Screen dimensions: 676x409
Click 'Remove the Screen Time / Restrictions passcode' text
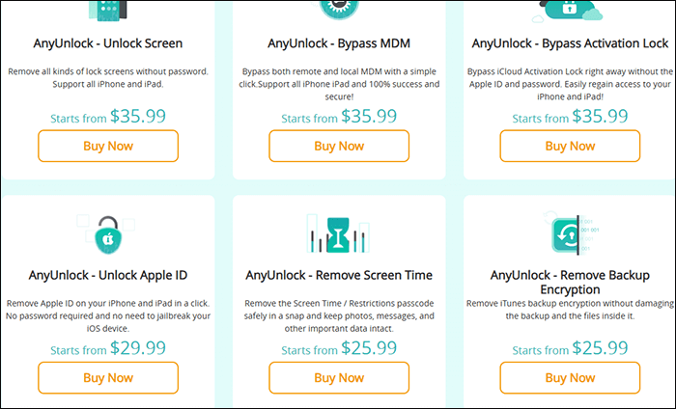pyautogui.click(x=339, y=315)
